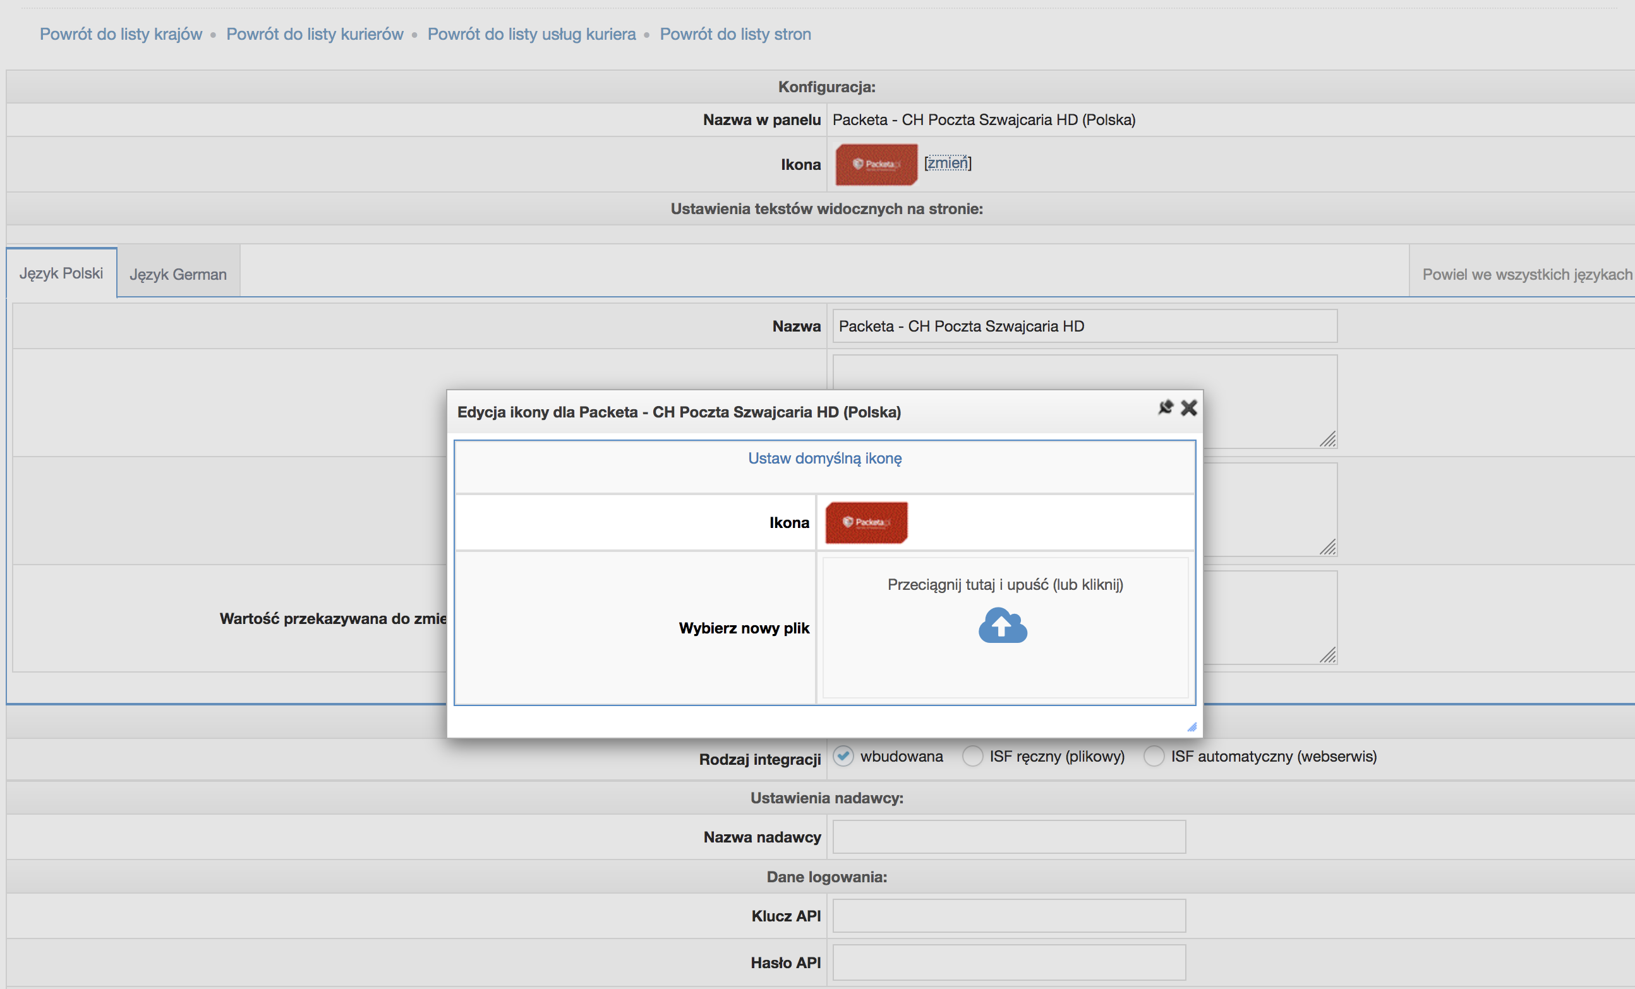Select the wbudowana integration option

coord(843,756)
